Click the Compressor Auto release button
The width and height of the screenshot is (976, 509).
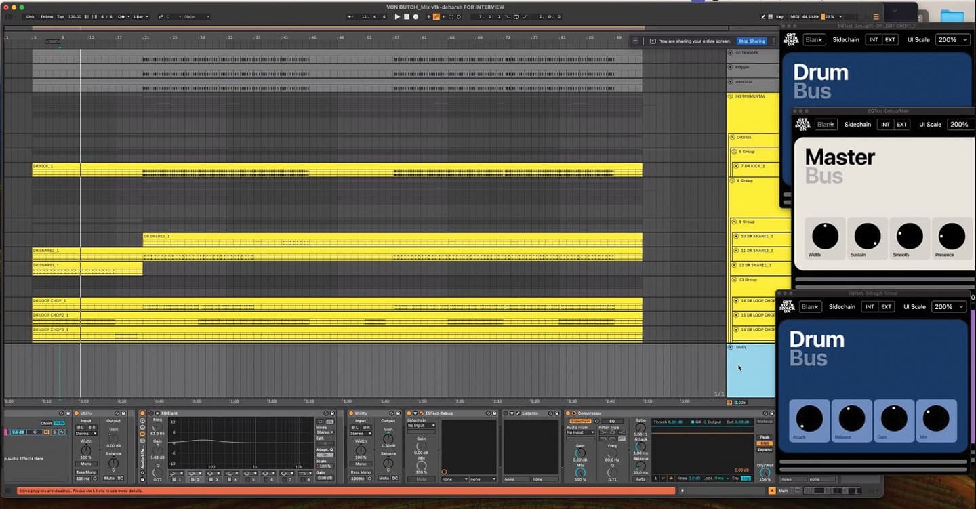click(640, 479)
